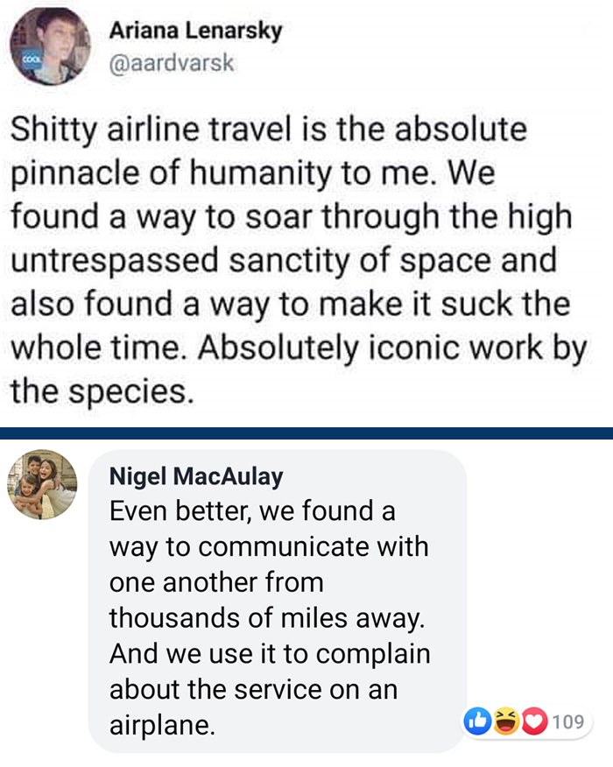Image resolution: width=613 pixels, height=767 pixels.
Task: Click the blue Like reaction icon
Action: tap(478, 721)
